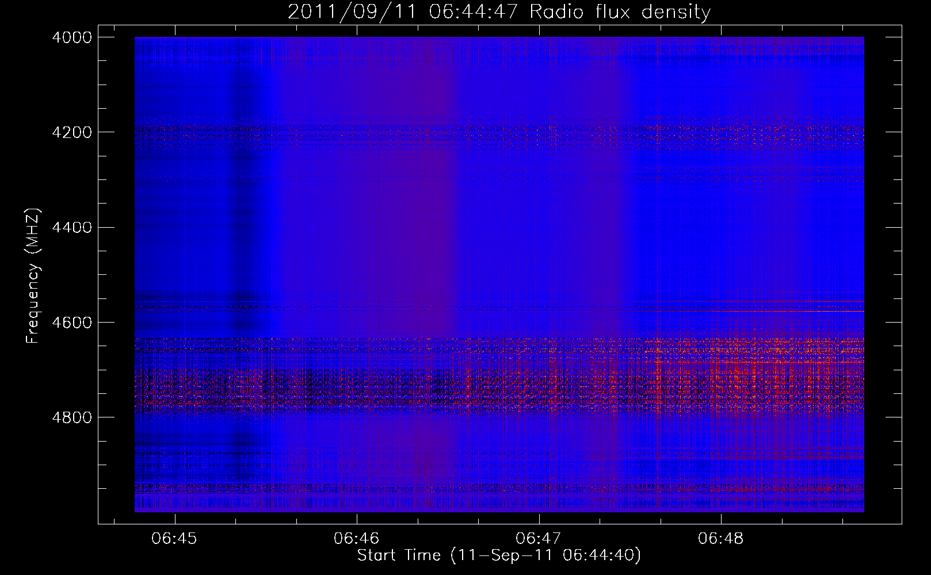The width and height of the screenshot is (931, 575).
Task: Click the 06:48 time axis label
Action: tap(720, 539)
